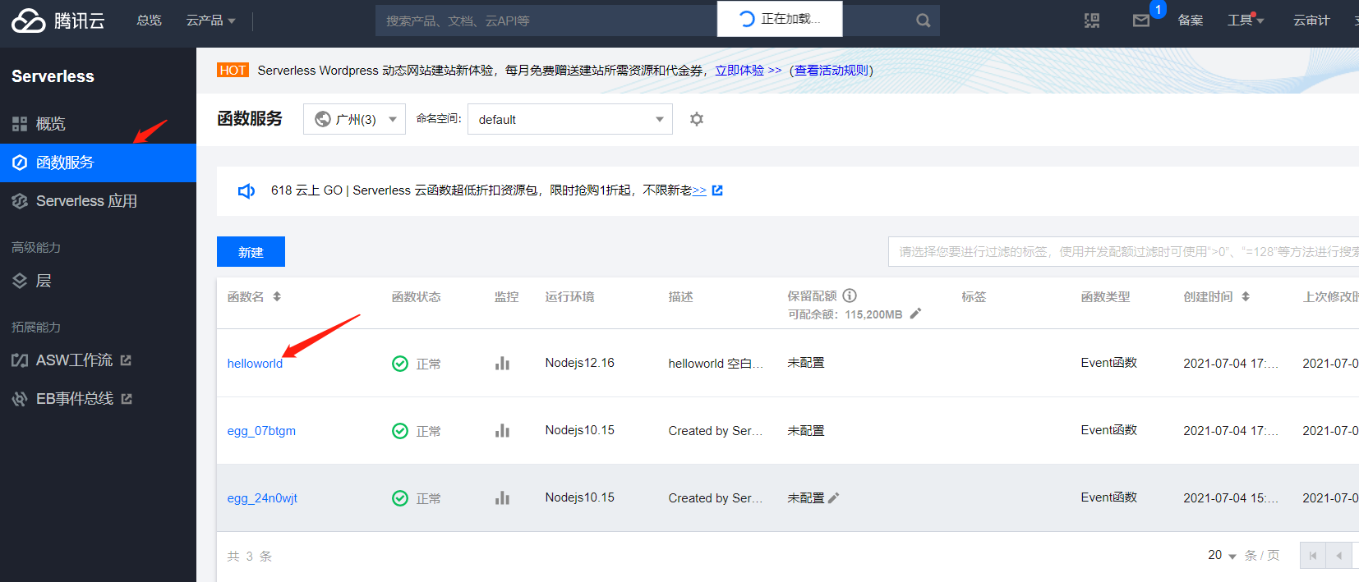Click the egg_24n0wjt status check icon
The image size is (1359, 582).
[x=400, y=498]
